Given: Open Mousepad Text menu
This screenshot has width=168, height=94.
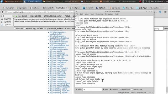Looking at the screenshot, I should pyautogui.click(x=92, y=14).
